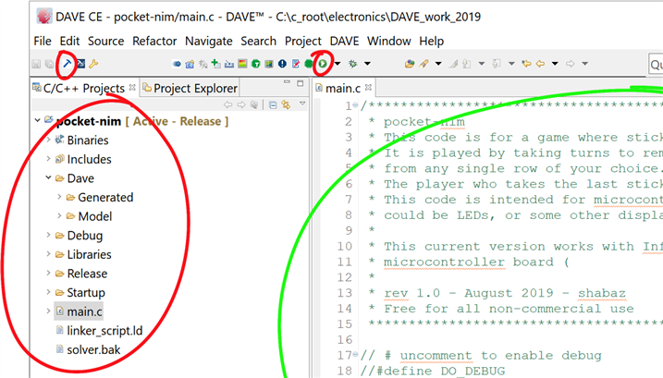Switch to the Project Explorer tab
The image size is (663, 378).
pyautogui.click(x=190, y=88)
